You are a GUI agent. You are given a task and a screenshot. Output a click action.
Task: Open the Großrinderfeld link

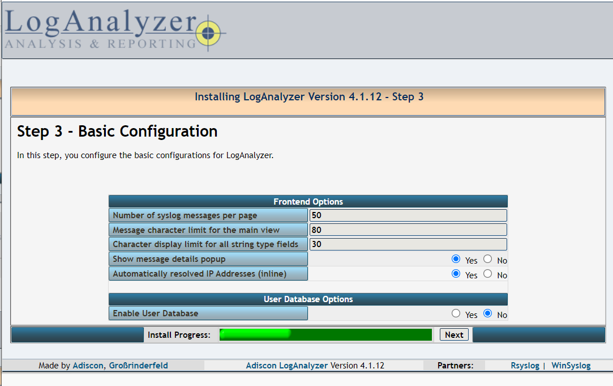point(139,365)
